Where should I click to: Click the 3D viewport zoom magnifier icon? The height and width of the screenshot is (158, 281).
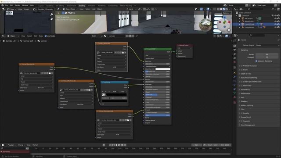(229, 30)
